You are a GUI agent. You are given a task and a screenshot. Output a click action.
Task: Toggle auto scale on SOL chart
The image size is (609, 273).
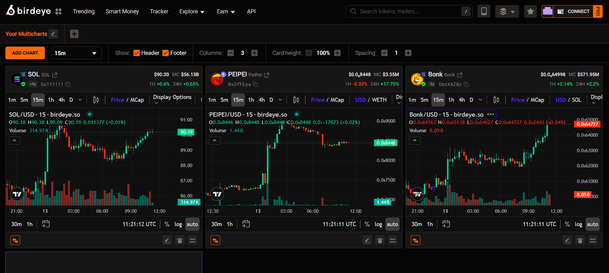point(192,224)
